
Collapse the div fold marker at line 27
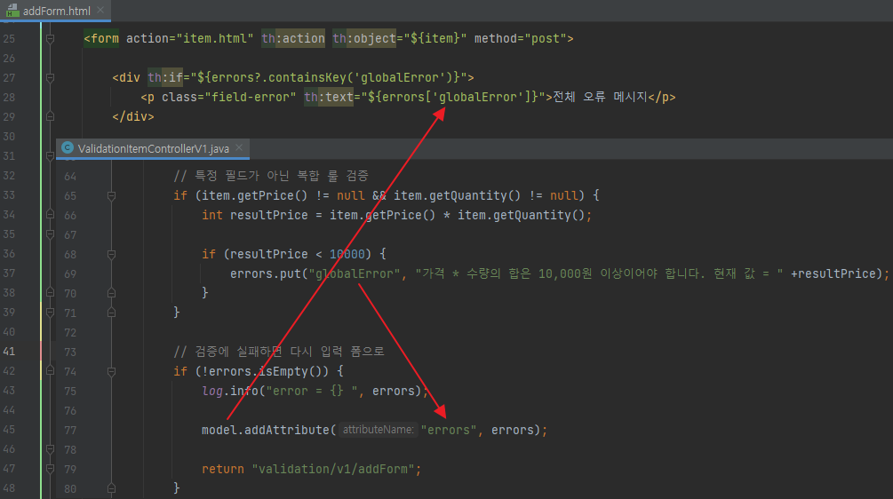pyautogui.click(x=50, y=77)
